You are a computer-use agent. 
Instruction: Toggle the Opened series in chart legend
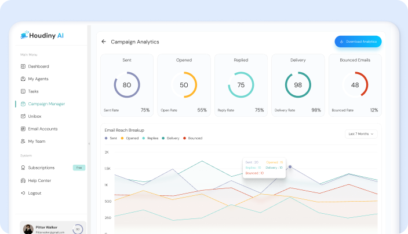point(130,138)
